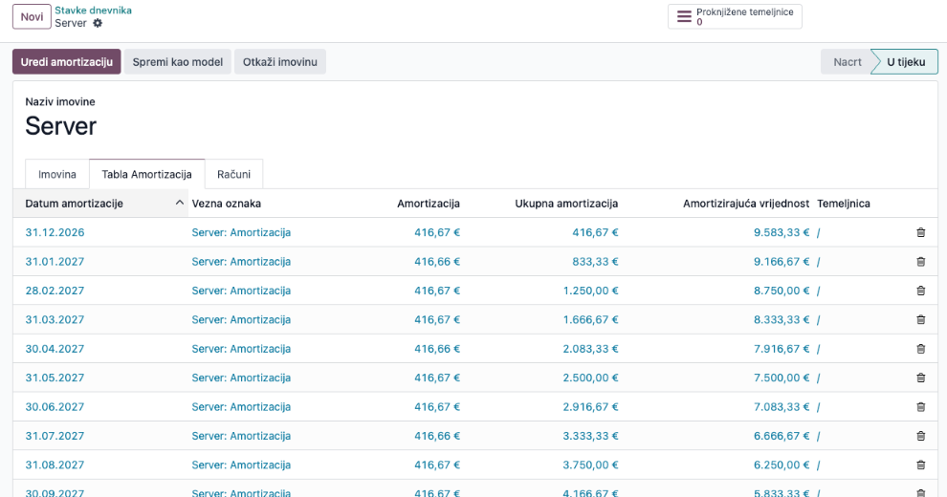Click cumulative value 2.916,67 €
This screenshot has width=947, height=497.
click(590, 406)
